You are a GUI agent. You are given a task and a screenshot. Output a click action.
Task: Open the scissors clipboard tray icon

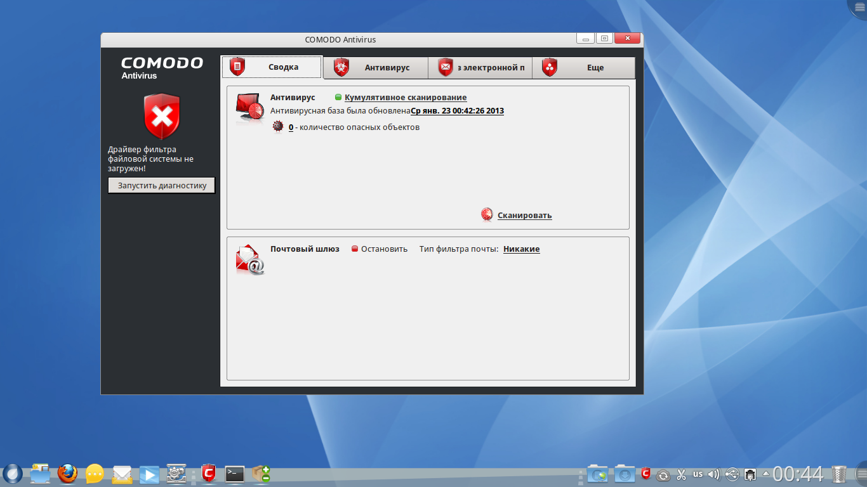(x=681, y=474)
